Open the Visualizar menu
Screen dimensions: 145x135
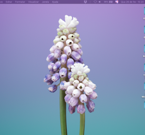[x=33, y=2]
